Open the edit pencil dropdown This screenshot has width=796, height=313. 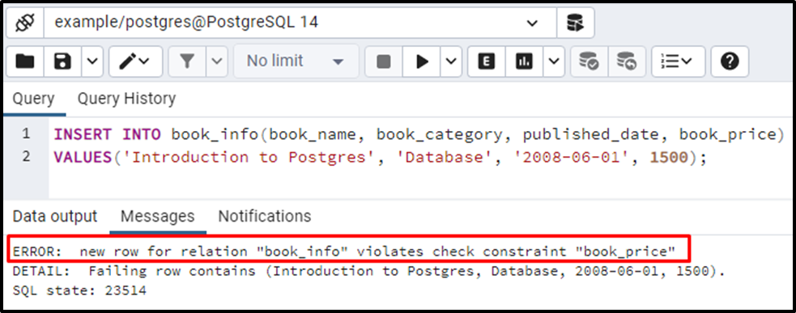[135, 62]
